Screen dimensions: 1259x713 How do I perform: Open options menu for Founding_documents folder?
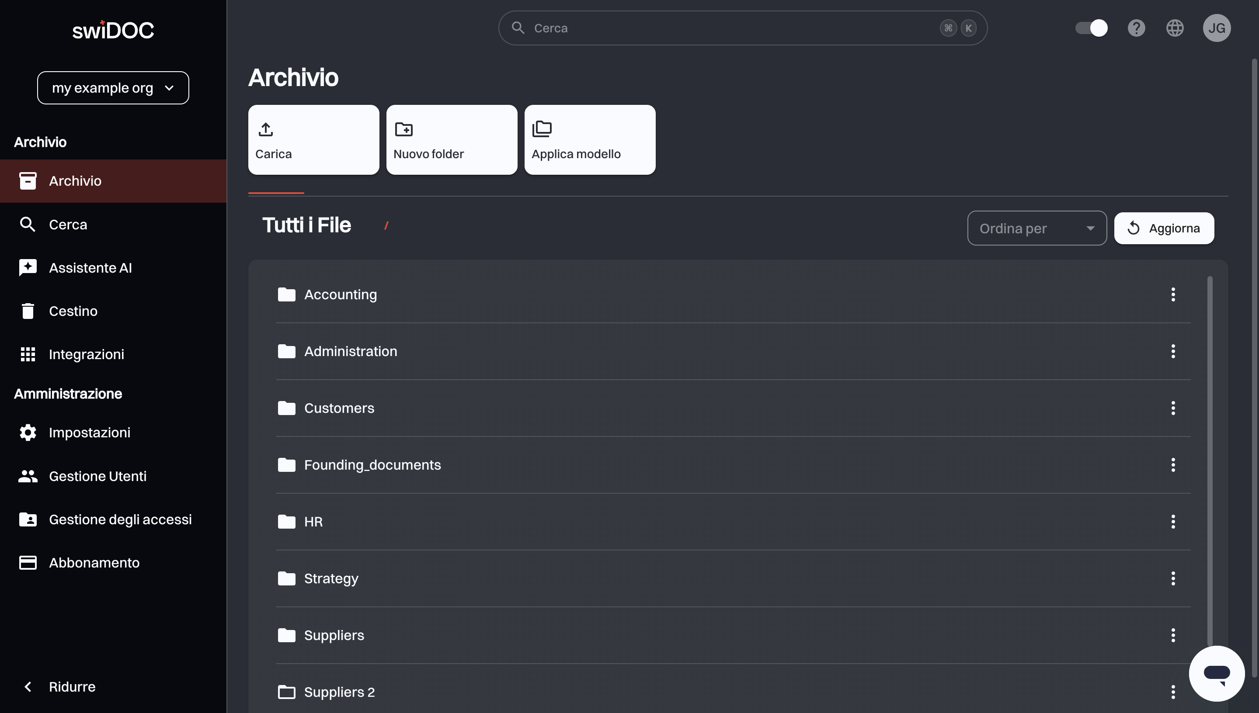[1173, 465]
